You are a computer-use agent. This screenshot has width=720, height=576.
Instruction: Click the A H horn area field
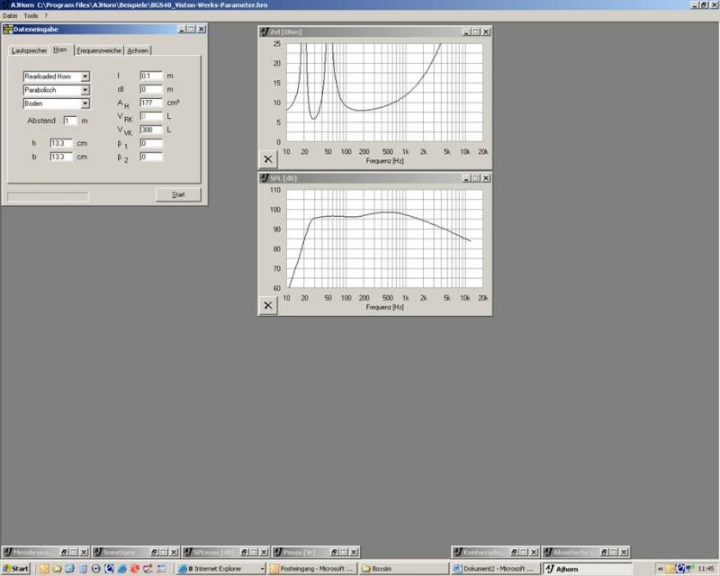tap(150, 103)
